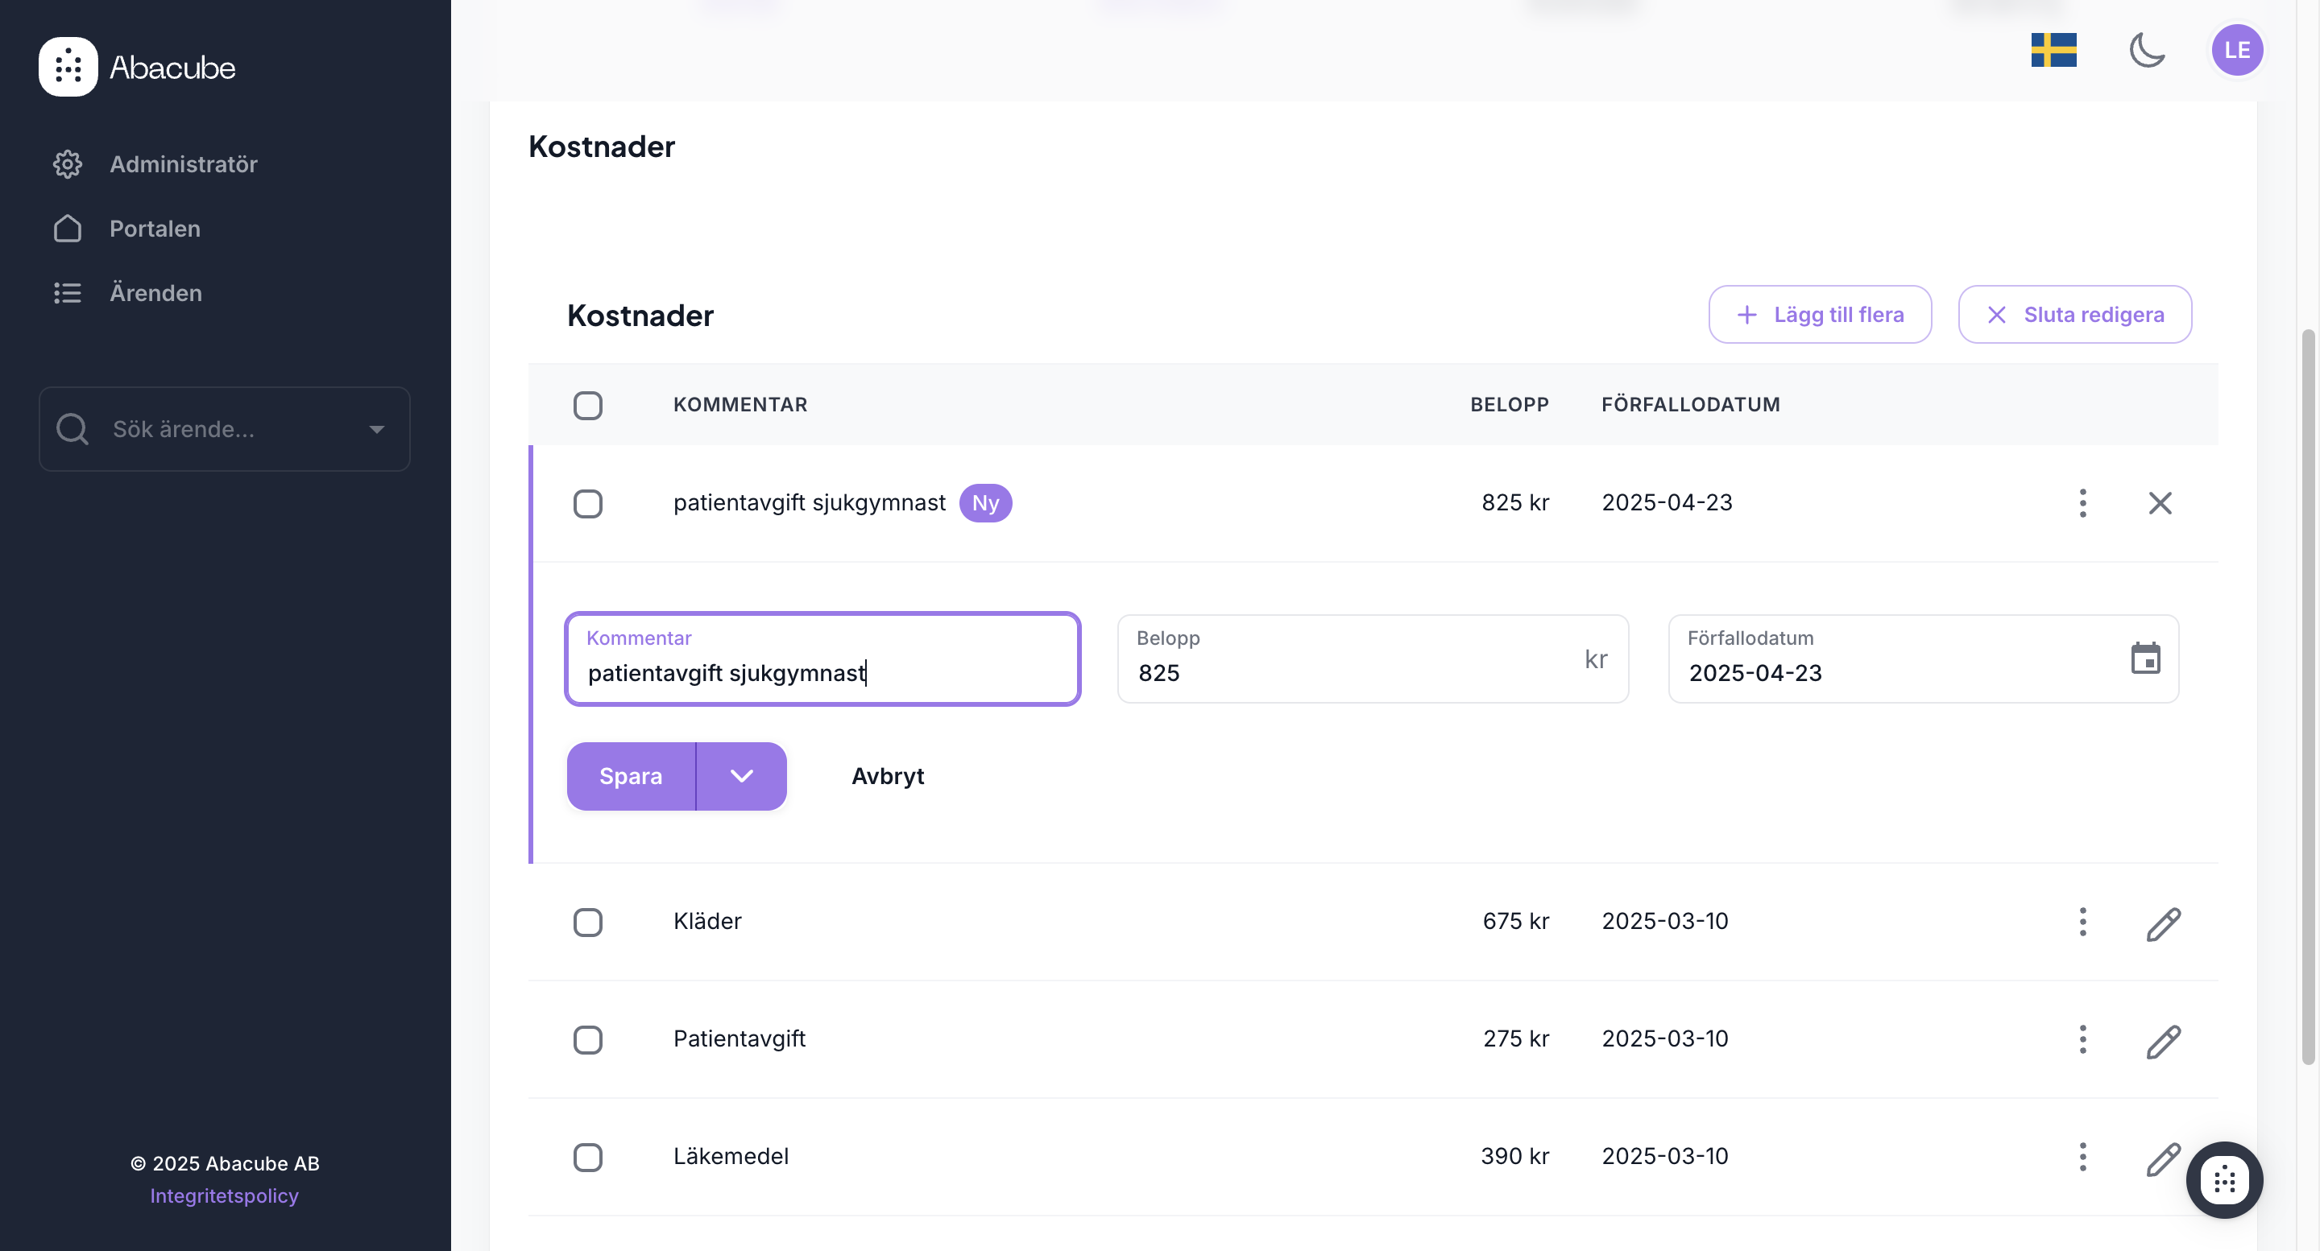Click pencil icon for Patientavgift row

pyautogui.click(x=2162, y=1040)
